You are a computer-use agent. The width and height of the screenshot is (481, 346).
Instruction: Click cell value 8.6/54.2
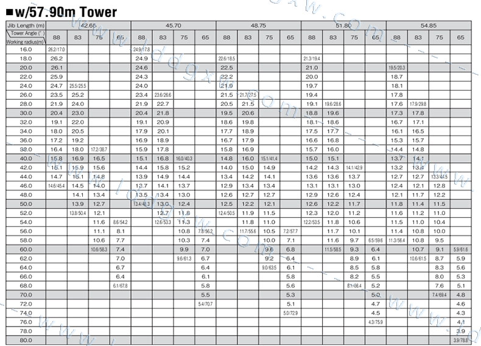coord(121,222)
